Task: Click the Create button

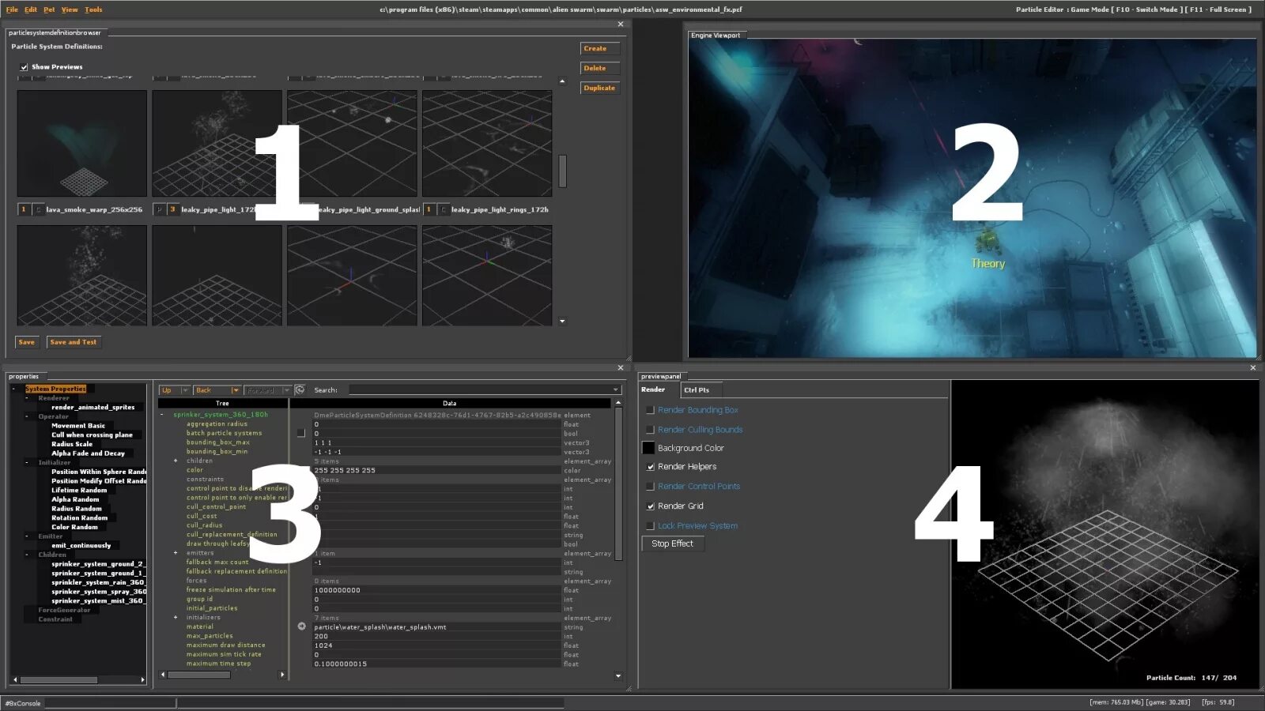Action: (599, 48)
